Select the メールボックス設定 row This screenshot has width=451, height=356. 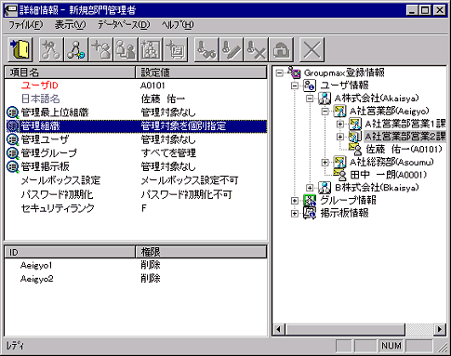pyautogui.click(x=136, y=180)
